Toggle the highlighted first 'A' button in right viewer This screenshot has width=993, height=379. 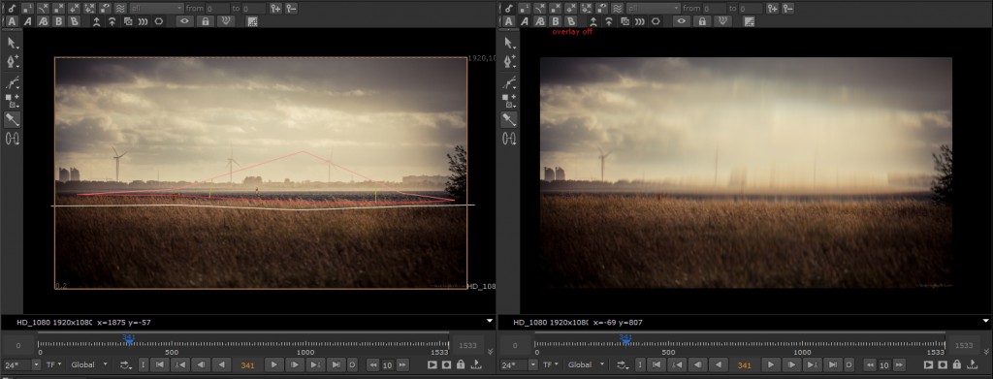click(509, 21)
